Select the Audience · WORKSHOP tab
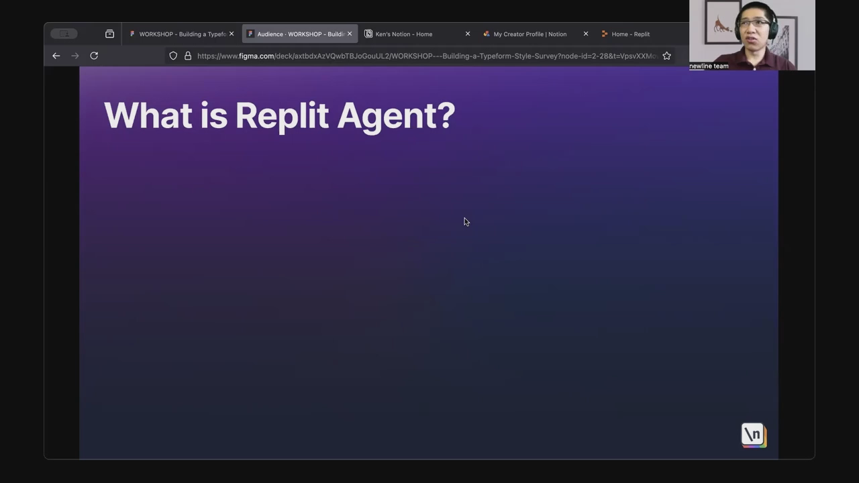The height and width of the screenshot is (483, 859). [300, 34]
